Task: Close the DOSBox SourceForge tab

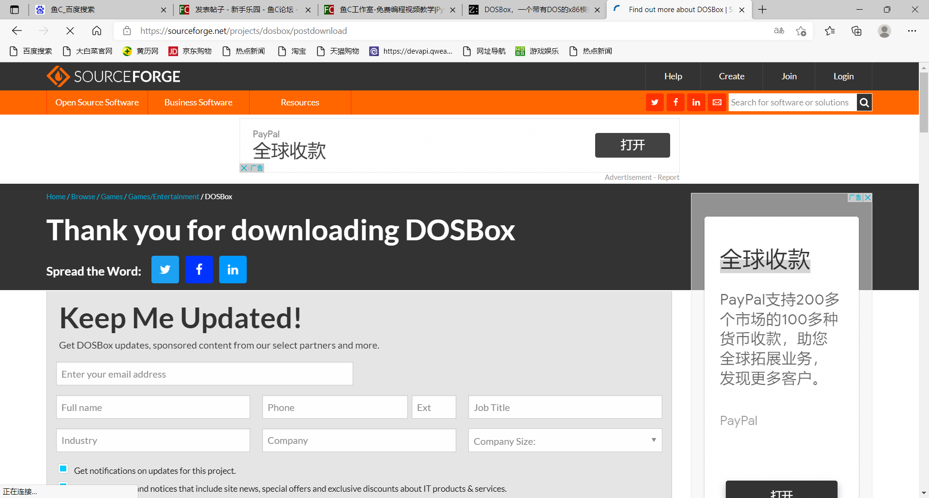Action: point(742,10)
